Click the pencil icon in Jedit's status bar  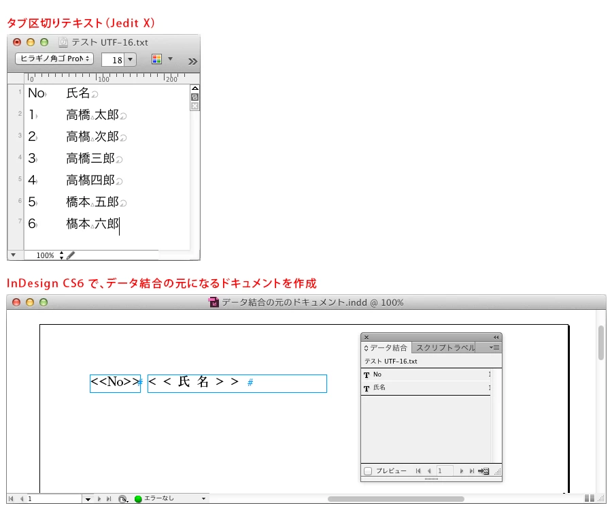[x=71, y=255]
